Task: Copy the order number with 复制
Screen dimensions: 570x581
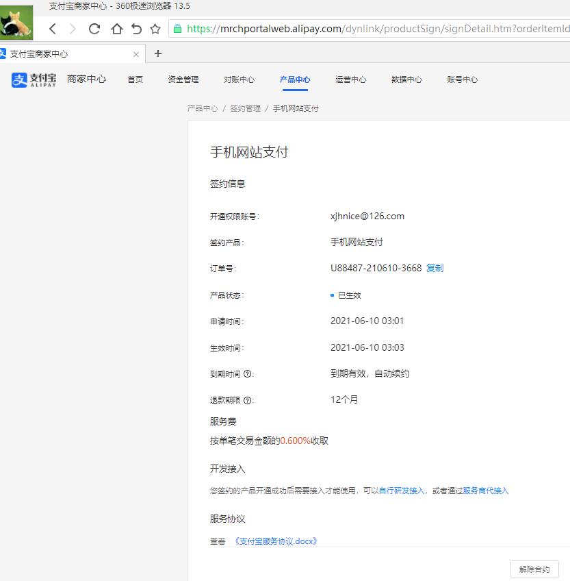Action: tap(435, 268)
